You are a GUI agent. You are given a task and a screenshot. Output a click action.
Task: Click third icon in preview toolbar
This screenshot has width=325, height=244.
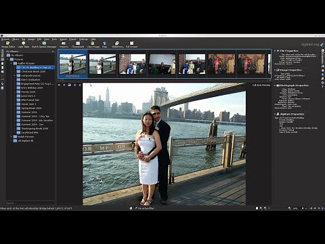click(69, 85)
